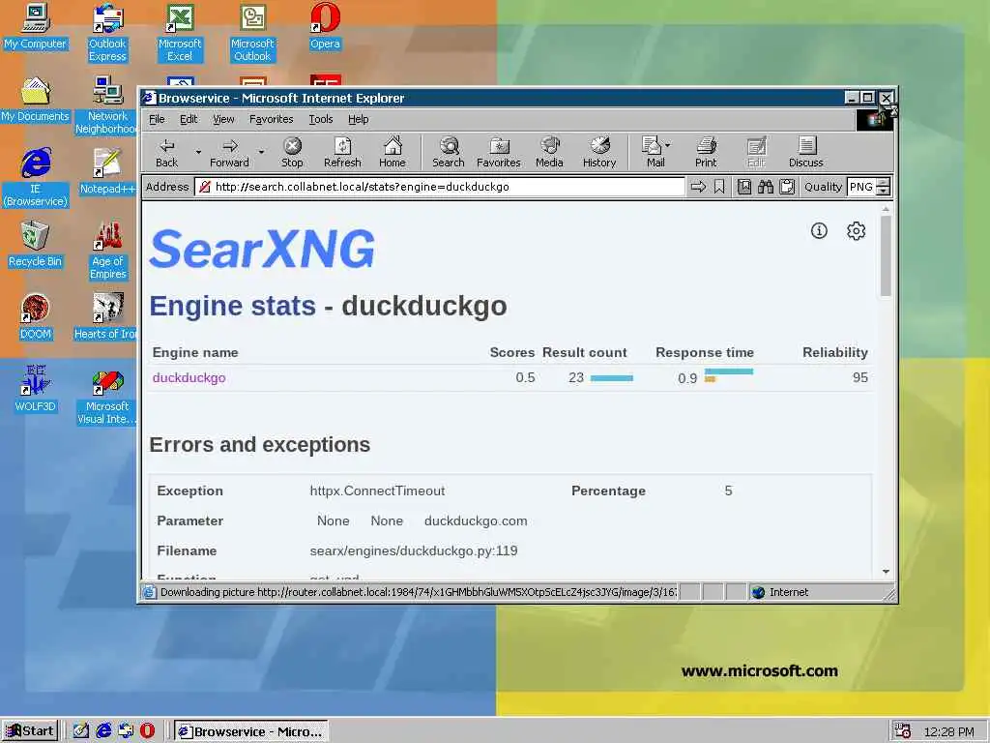Screen dimensions: 990x743
Task: Click the Mail toolbar icon
Action: click(653, 153)
